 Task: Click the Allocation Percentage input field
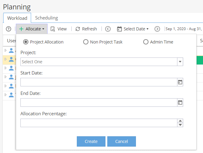click(x=99, y=123)
